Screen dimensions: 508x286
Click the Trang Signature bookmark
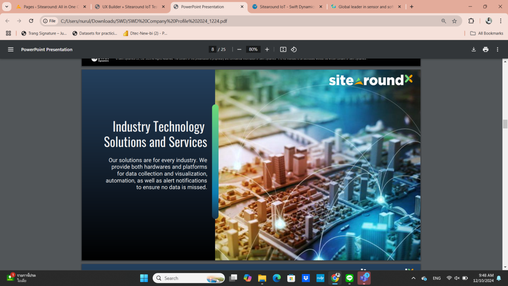(44, 33)
